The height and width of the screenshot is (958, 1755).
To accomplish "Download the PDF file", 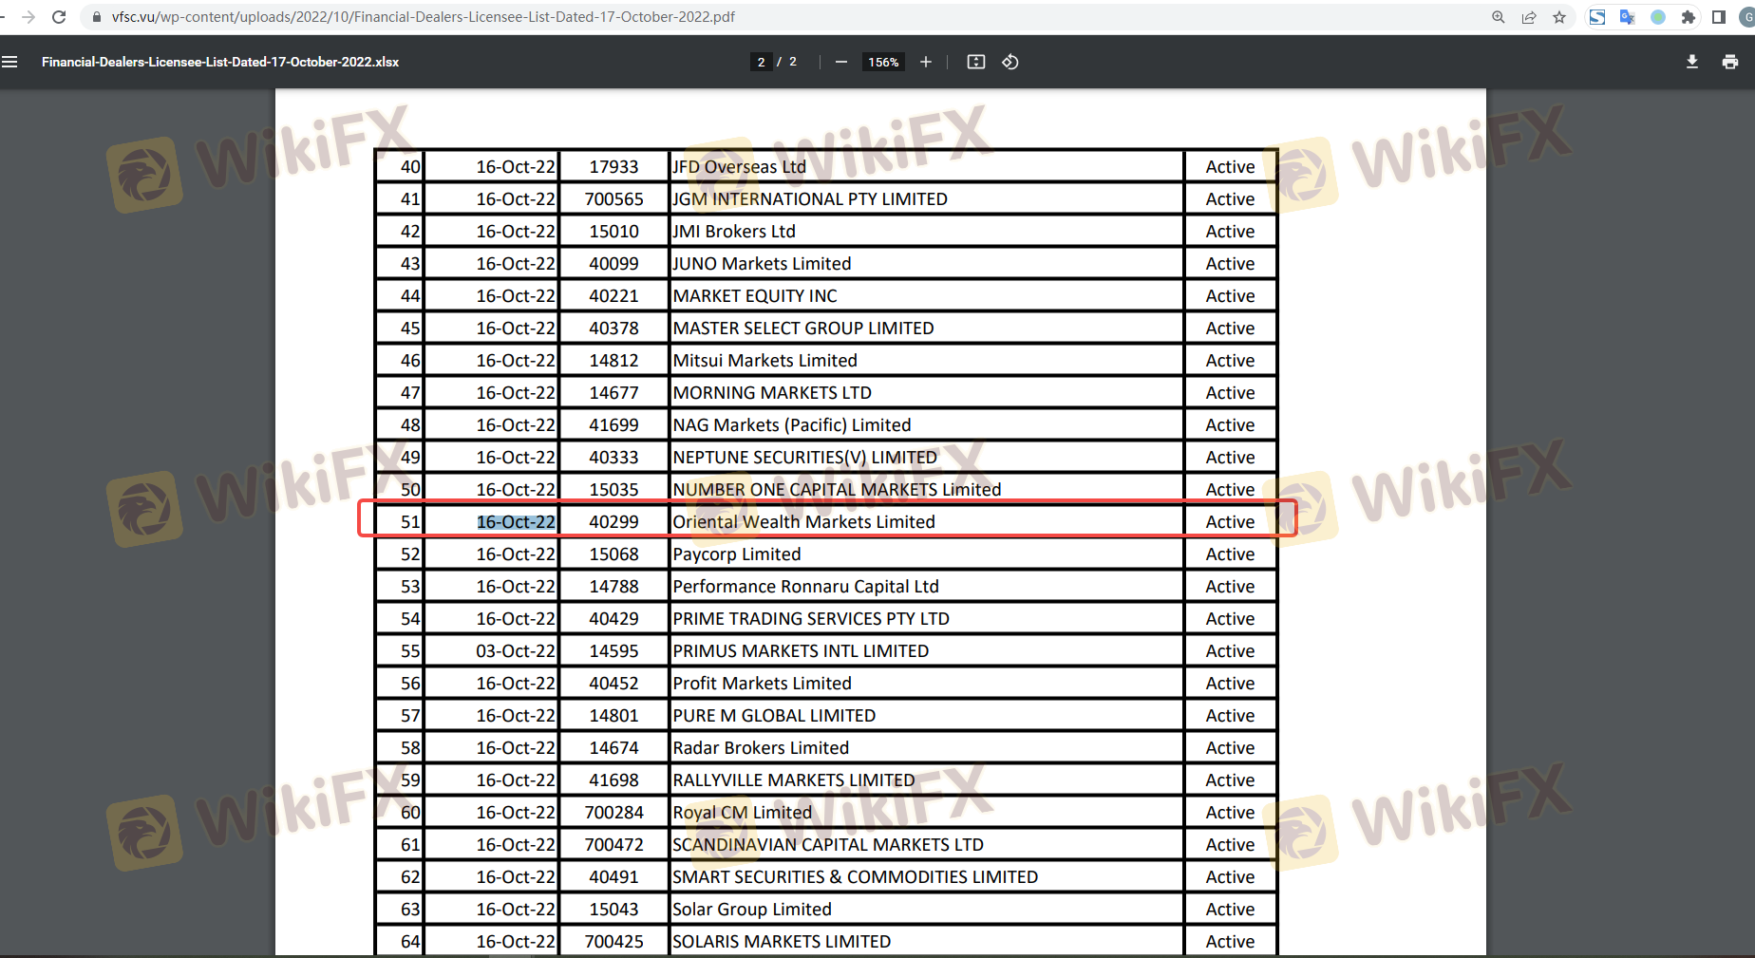I will click(1691, 62).
